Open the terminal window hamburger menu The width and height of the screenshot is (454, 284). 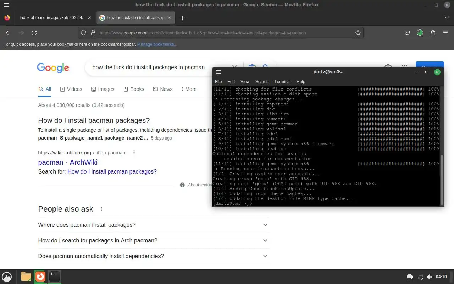tap(219, 72)
